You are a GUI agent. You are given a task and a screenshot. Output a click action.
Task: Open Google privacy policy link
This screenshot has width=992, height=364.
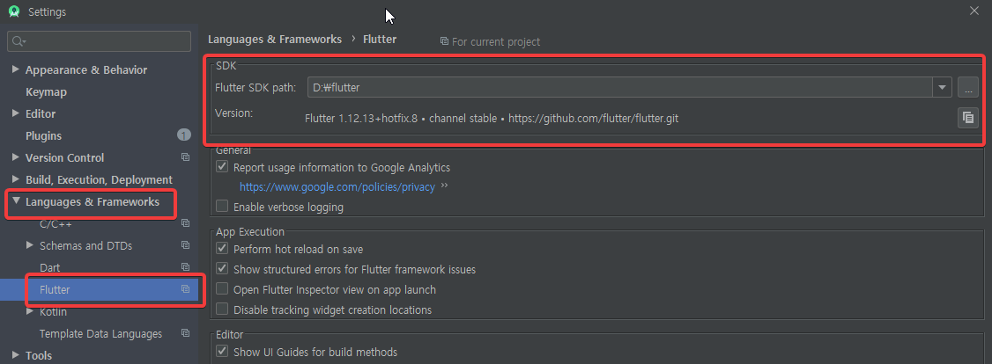(337, 186)
